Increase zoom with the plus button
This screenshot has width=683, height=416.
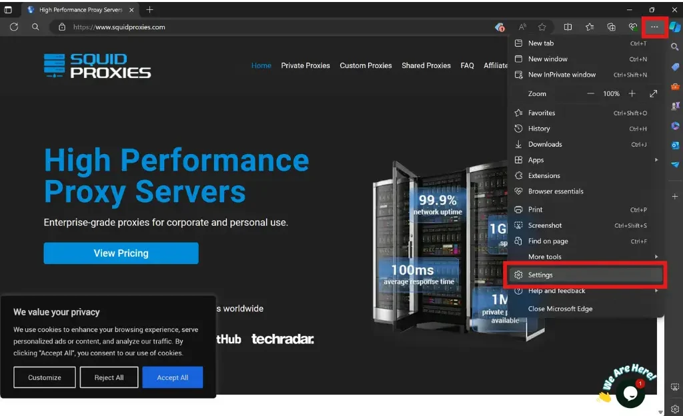click(x=632, y=93)
